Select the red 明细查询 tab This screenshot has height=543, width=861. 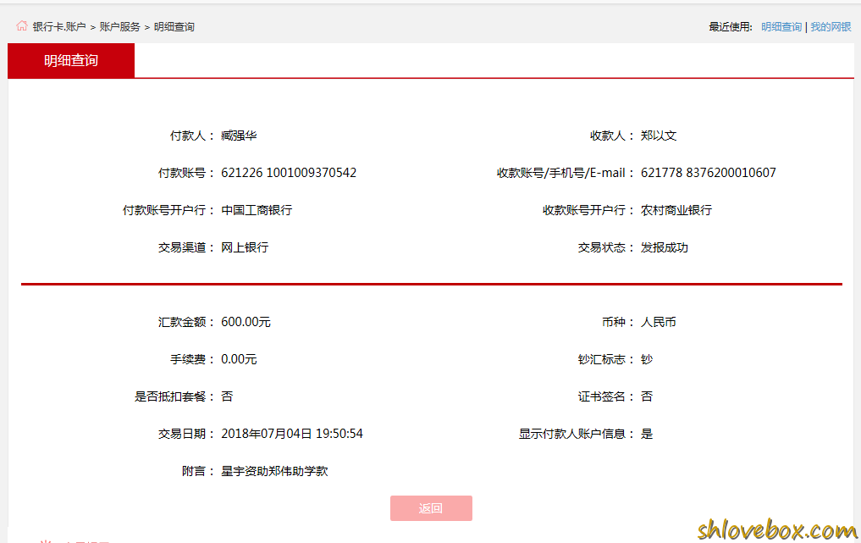pyautogui.click(x=71, y=60)
